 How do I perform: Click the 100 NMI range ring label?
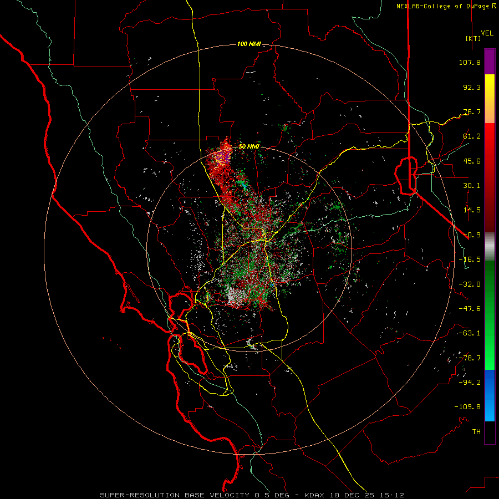point(249,44)
